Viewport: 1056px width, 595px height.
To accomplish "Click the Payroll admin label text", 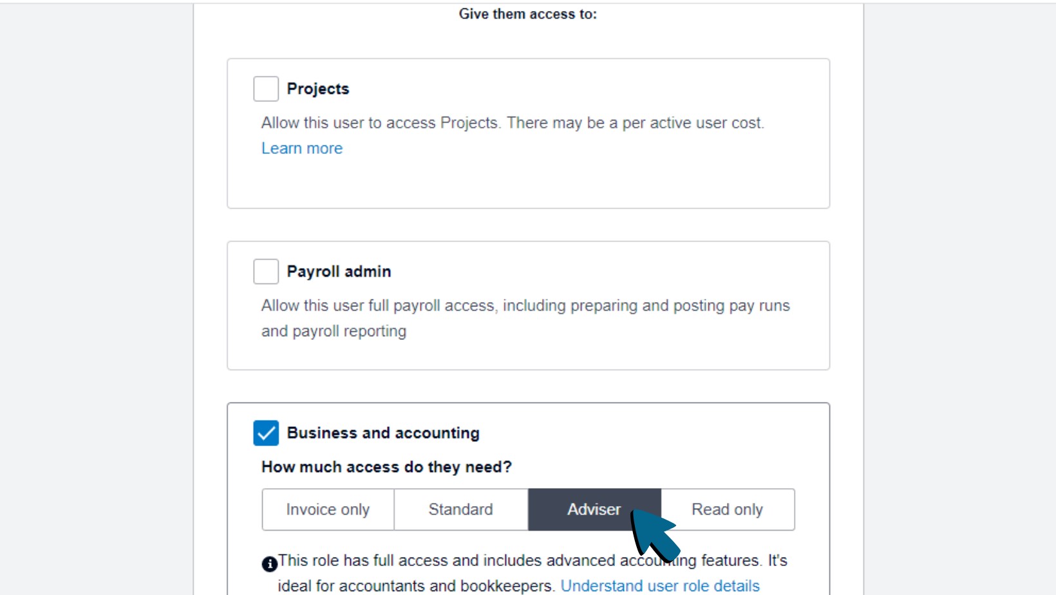I will tap(339, 271).
